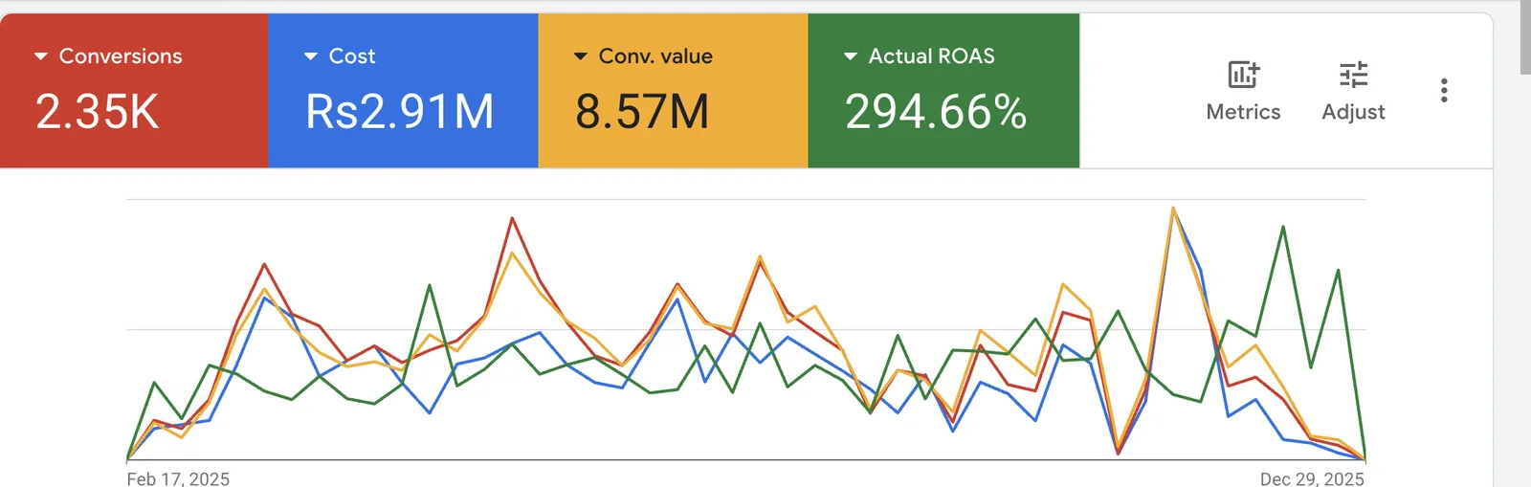The width and height of the screenshot is (1531, 487).
Task: Select the green Actual ROAS scorecard value 294.66%
Action: tap(936, 112)
